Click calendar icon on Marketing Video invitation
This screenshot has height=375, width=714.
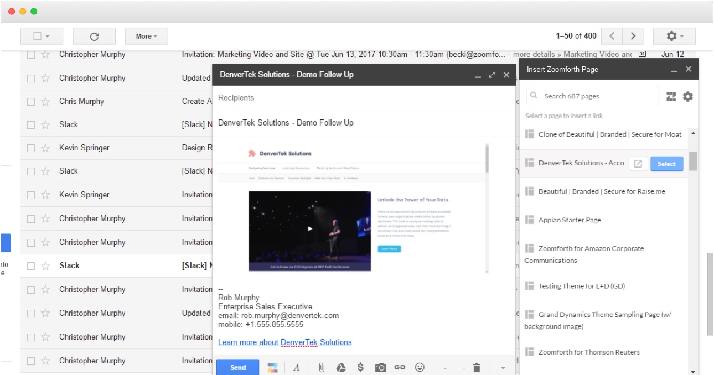pyautogui.click(x=642, y=54)
